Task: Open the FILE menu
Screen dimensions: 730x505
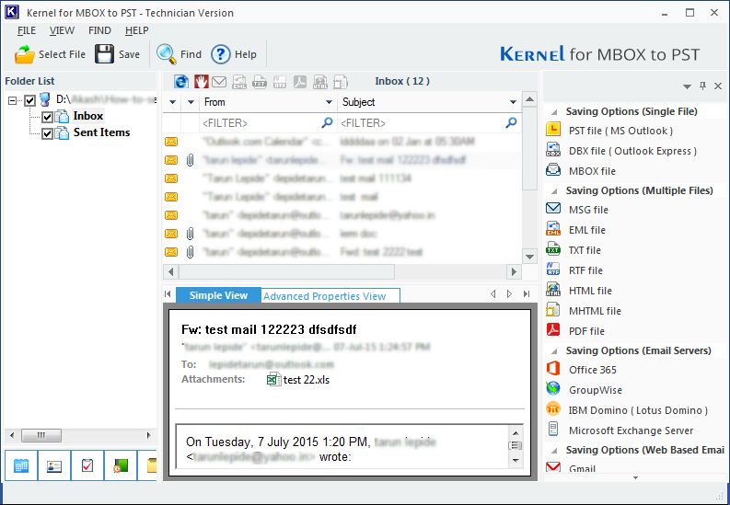Action: tap(27, 30)
